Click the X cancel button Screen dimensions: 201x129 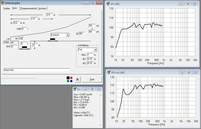[78, 79]
